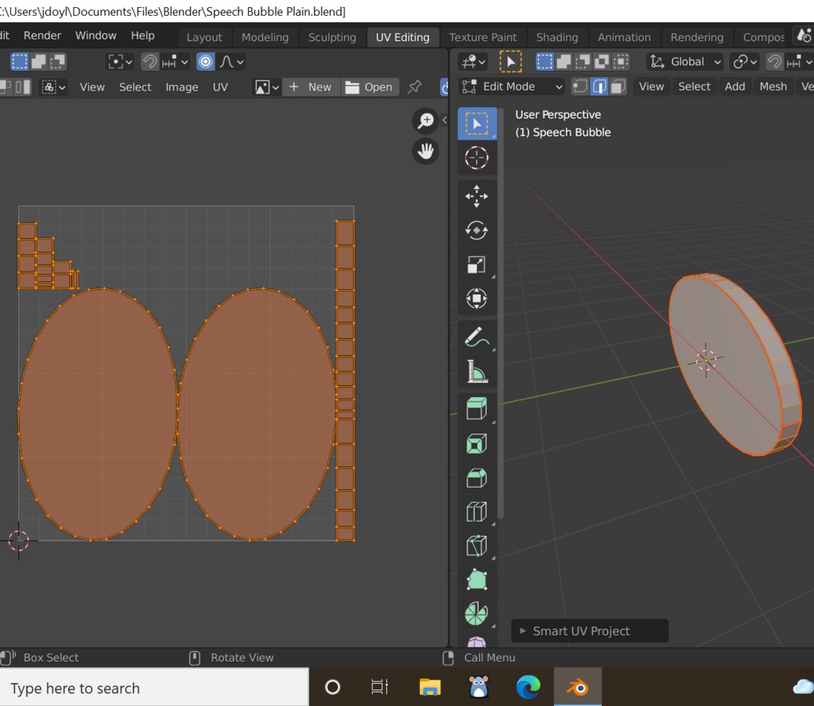Set UV editor selection to new-selection mode
Screen dimensions: 814x706
(20, 62)
